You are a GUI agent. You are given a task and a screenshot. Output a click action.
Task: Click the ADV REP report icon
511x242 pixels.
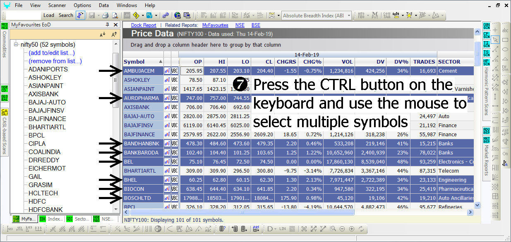487,131
